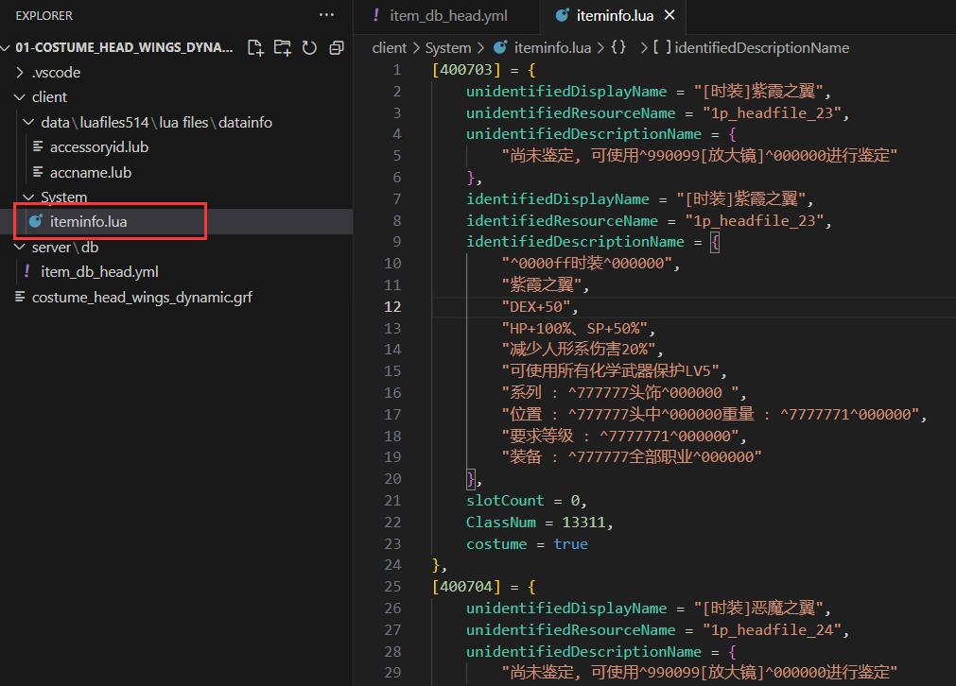Open accname.lub in the file tree
Viewport: 956px width, 686px height.
[90, 173]
